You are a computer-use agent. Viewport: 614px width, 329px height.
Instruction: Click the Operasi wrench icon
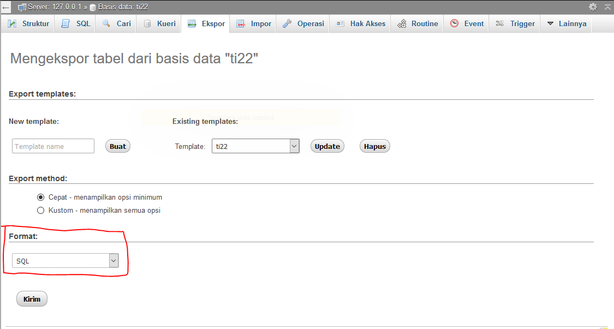(288, 23)
